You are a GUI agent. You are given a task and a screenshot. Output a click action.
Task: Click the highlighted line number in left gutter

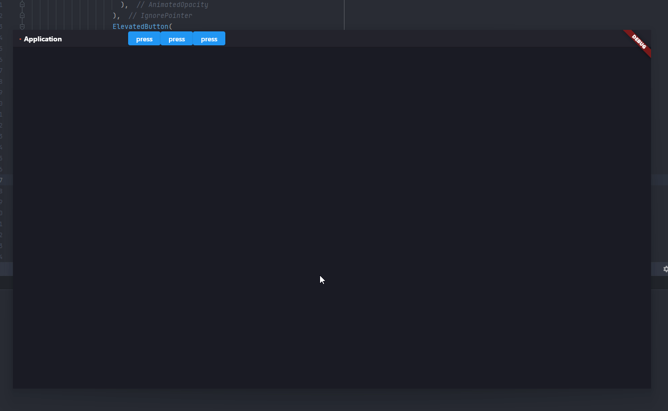1,180
